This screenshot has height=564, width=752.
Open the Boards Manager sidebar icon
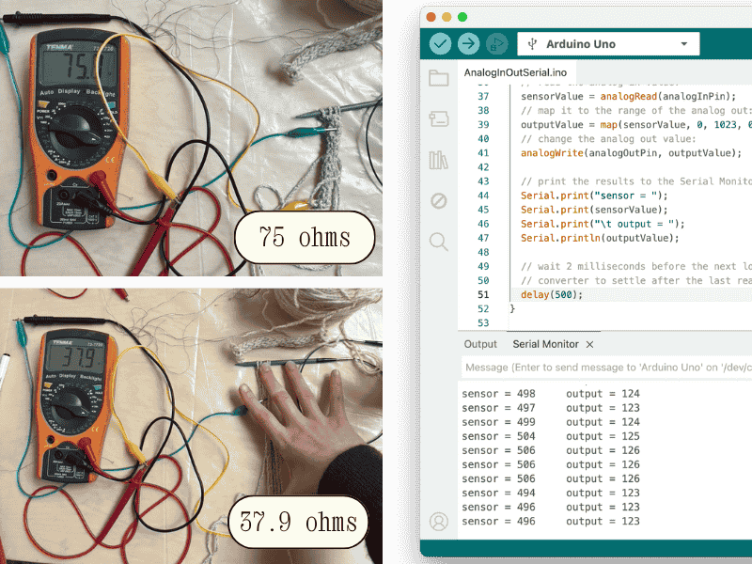439,119
